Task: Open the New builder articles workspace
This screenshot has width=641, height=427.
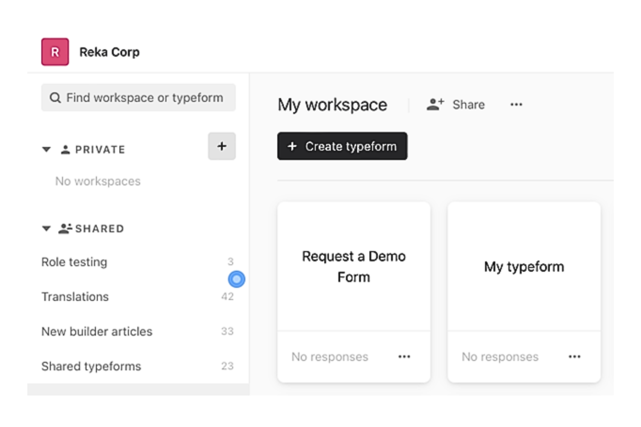Action: [97, 331]
